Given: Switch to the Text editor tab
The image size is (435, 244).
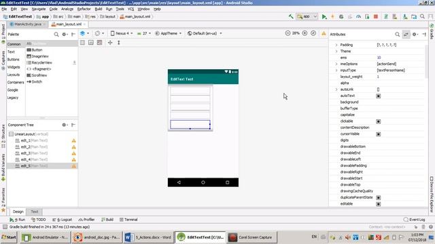Looking at the screenshot, I should 35,211.
